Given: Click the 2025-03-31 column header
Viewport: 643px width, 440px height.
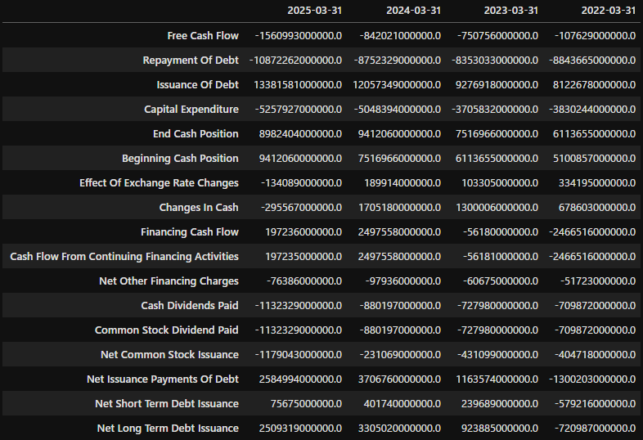Looking at the screenshot, I should (314, 11).
